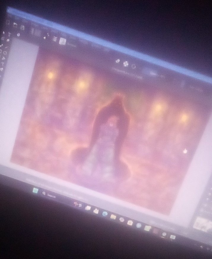Open the yellow File Explorer folder in taskbar
This screenshot has height=259, width=212.
click(113, 217)
